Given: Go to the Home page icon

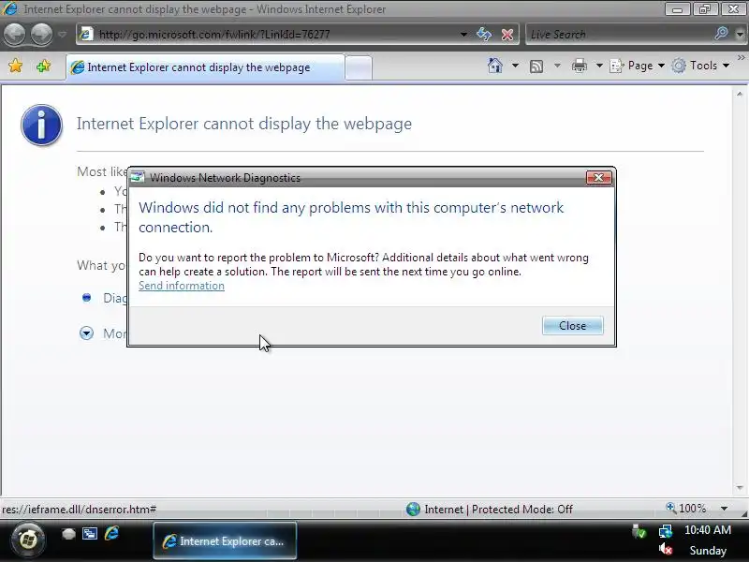Looking at the screenshot, I should [x=495, y=66].
